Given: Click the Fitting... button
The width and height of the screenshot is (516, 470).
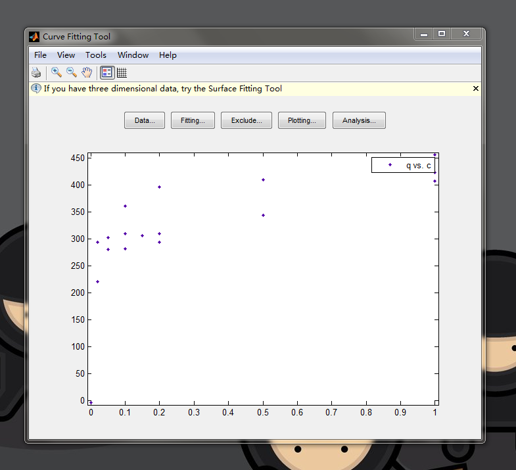Looking at the screenshot, I should (193, 120).
